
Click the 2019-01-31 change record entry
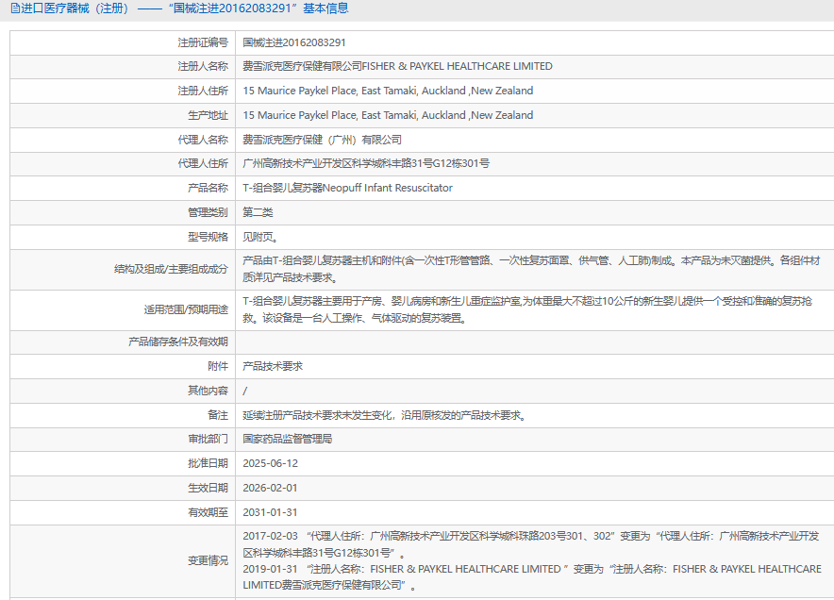point(532,577)
